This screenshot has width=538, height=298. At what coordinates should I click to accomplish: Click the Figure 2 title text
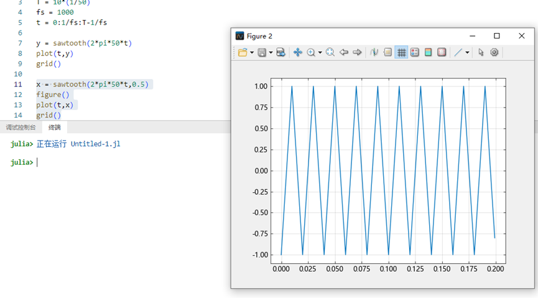(259, 36)
